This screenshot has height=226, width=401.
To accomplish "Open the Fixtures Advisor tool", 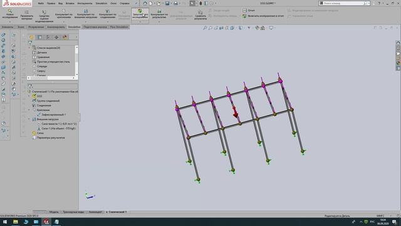I will click(x=64, y=13).
